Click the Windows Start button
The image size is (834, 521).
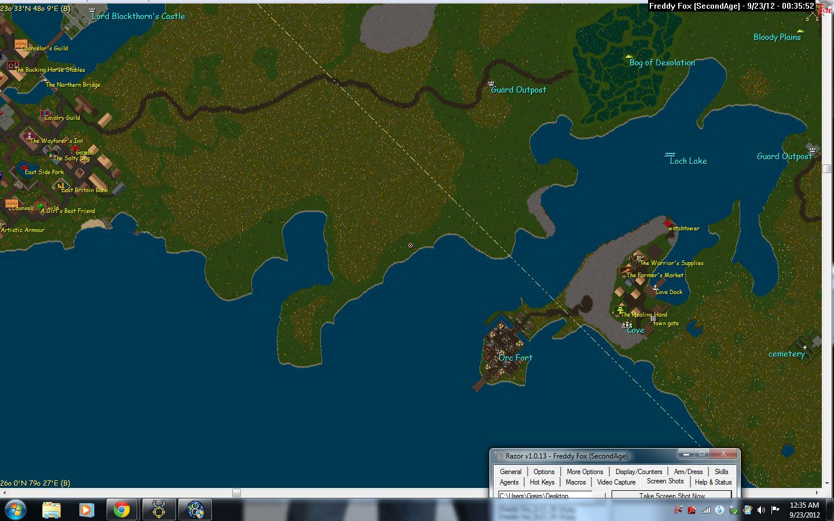tap(16, 510)
